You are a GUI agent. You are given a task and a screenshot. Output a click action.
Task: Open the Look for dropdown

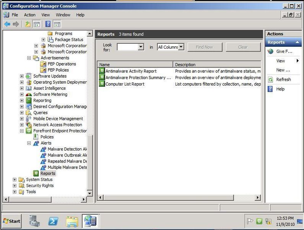(x=141, y=47)
